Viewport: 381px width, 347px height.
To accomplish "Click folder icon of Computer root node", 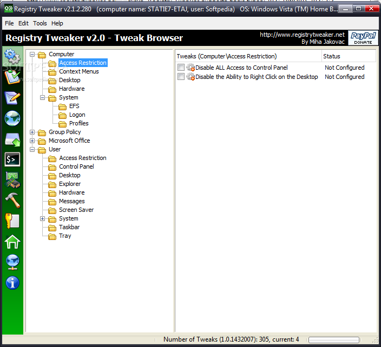I will click(x=42, y=55).
